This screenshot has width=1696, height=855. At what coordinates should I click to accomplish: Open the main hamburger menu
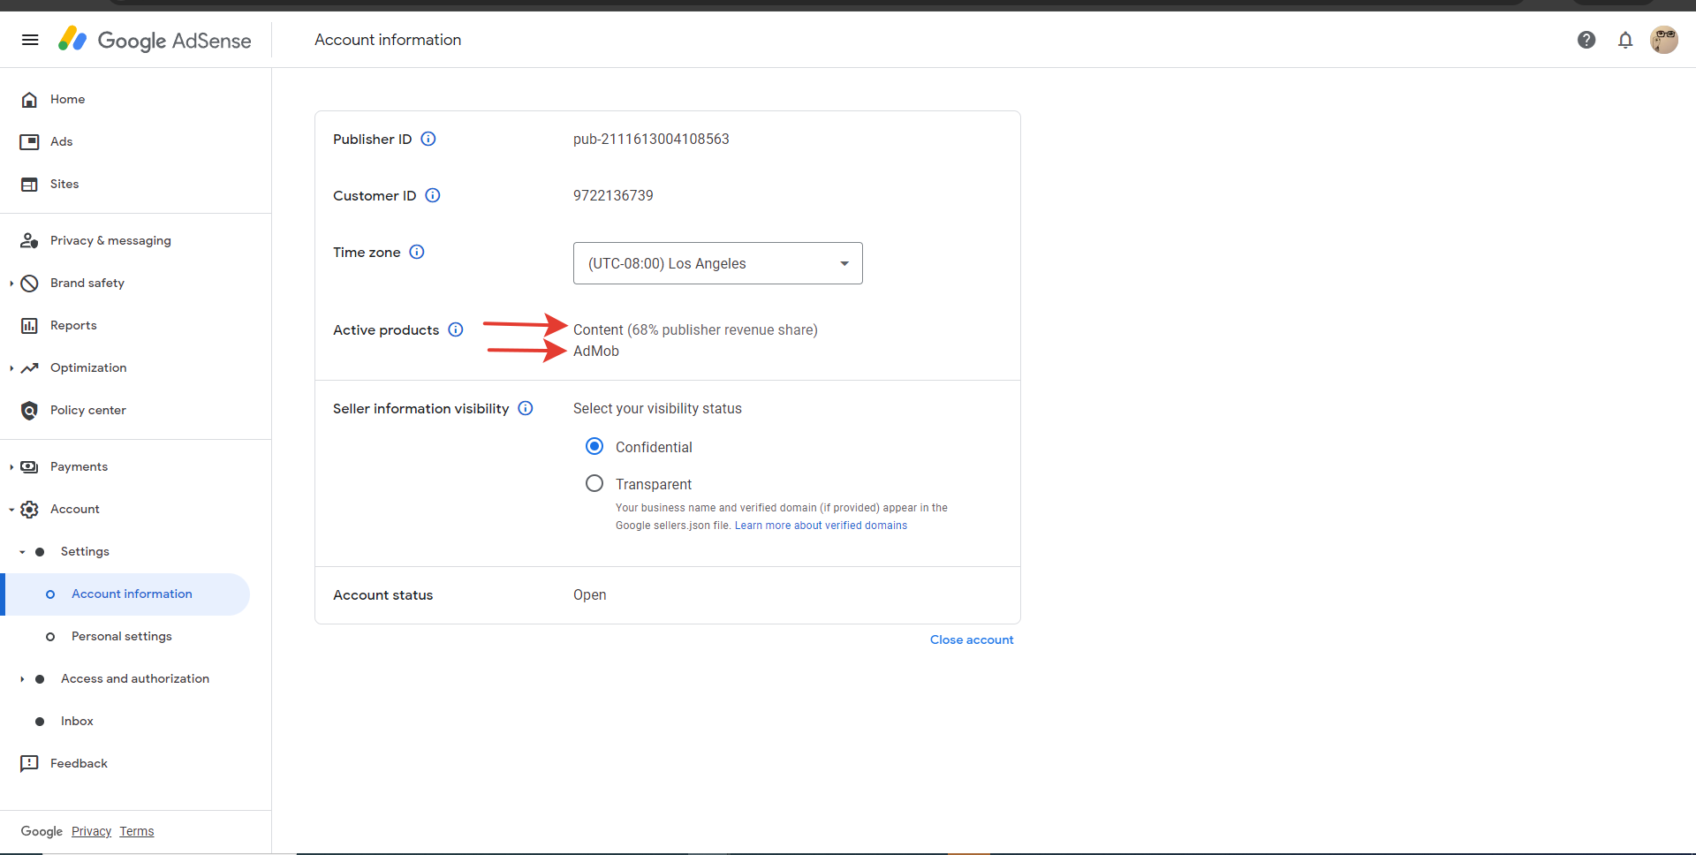click(30, 40)
